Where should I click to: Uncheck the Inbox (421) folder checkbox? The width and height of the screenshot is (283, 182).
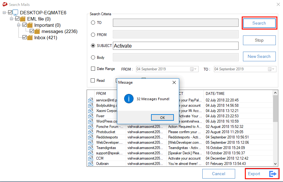point(24,38)
